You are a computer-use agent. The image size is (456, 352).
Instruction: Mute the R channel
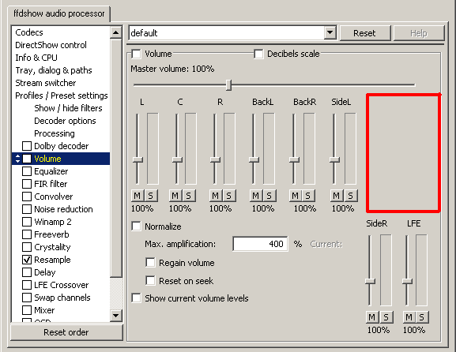[x=215, y=196]
